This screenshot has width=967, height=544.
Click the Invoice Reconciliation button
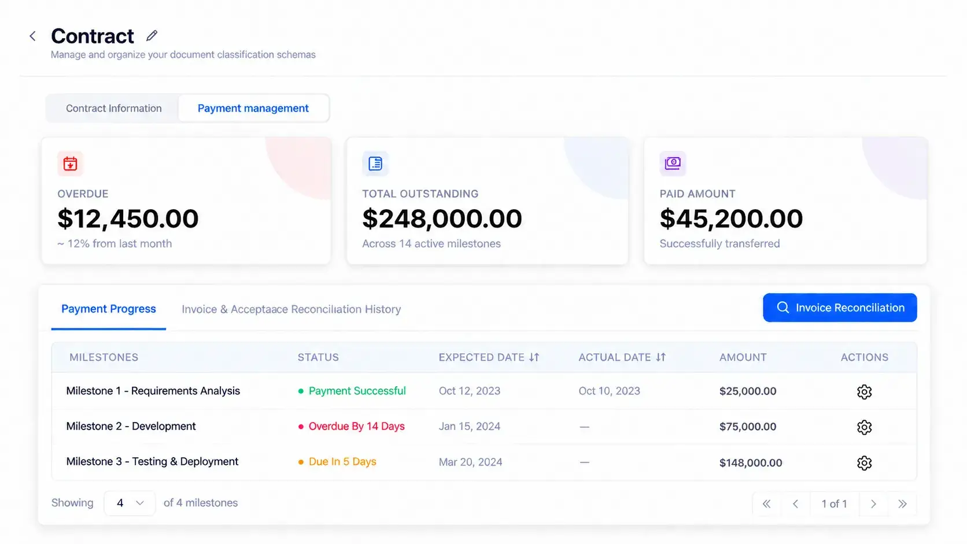click(840, 308)
